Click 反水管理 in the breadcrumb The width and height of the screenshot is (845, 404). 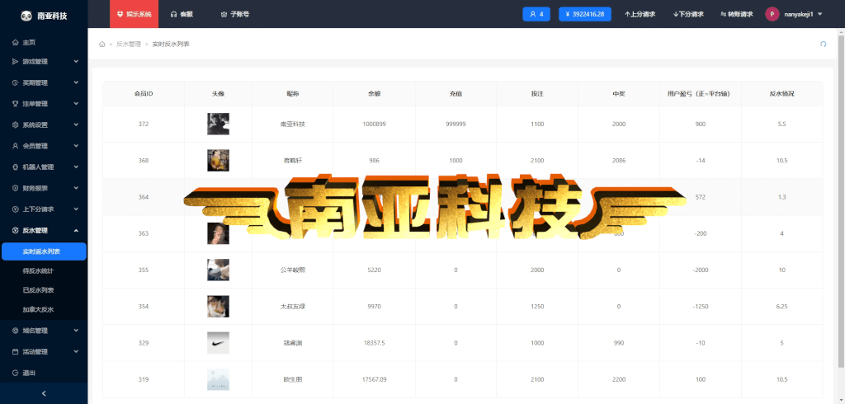tap(128, 45)
